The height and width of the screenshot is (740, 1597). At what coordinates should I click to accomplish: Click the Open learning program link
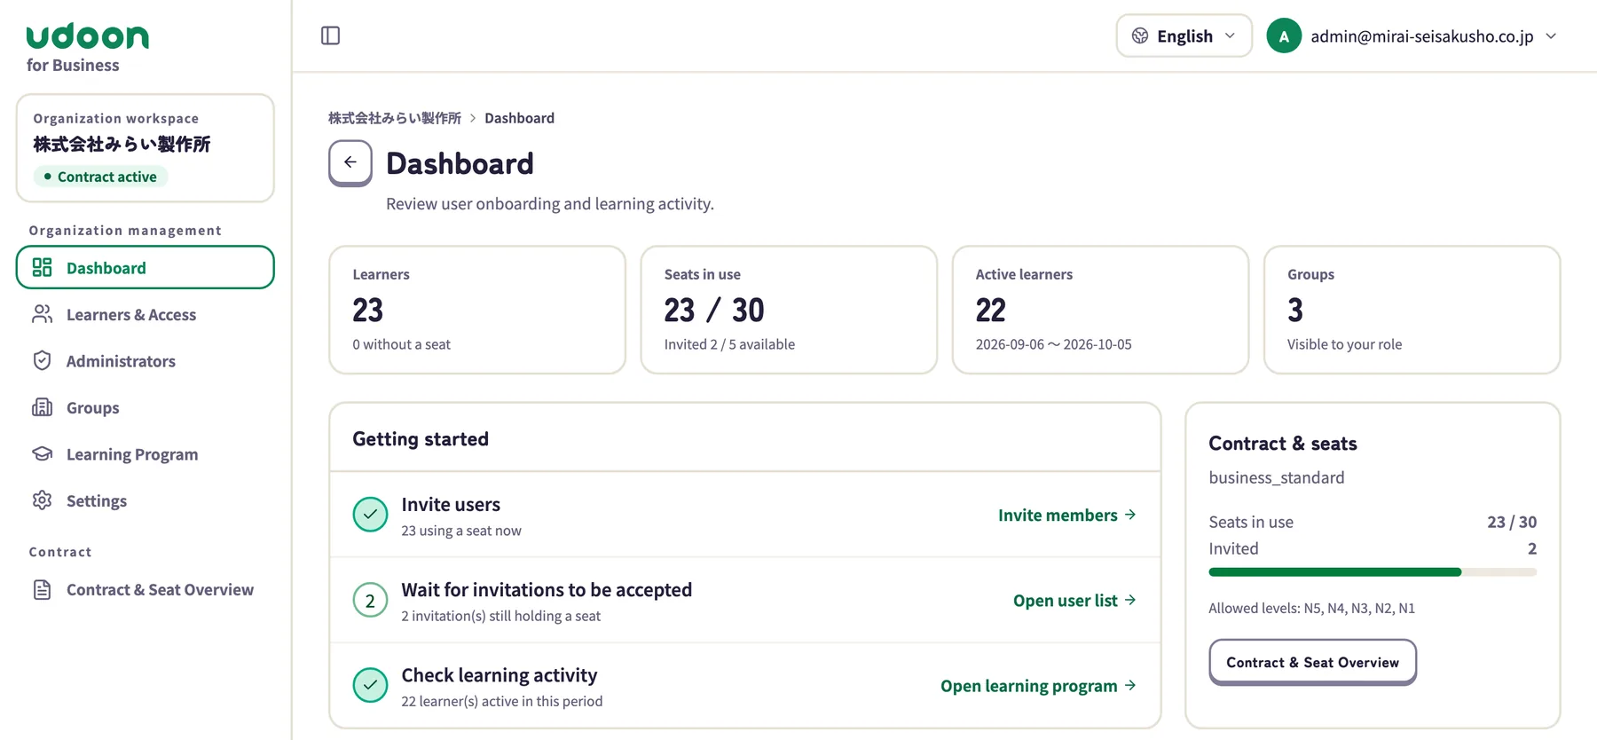click(1038, 686)
